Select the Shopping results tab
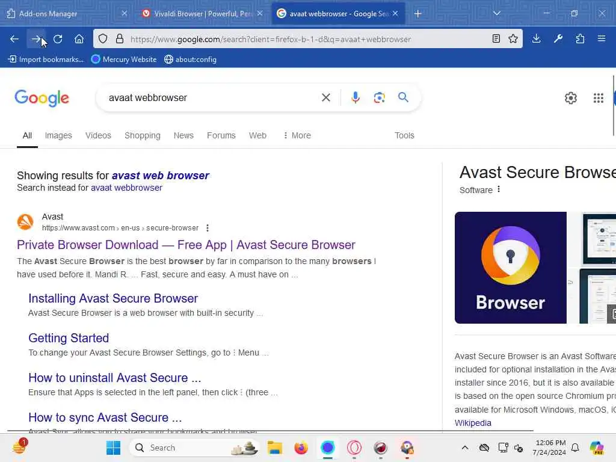Viewport: 616px width, 462px height. pyautogui.click(x=143, y=135)
